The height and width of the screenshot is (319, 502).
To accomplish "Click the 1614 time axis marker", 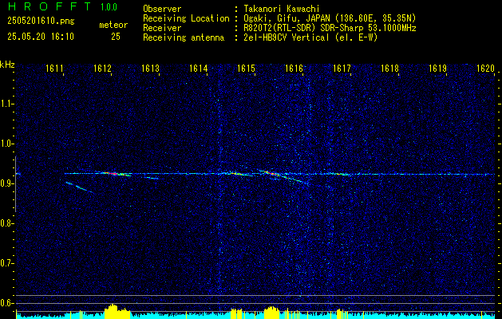I will [x=198, y=68].
